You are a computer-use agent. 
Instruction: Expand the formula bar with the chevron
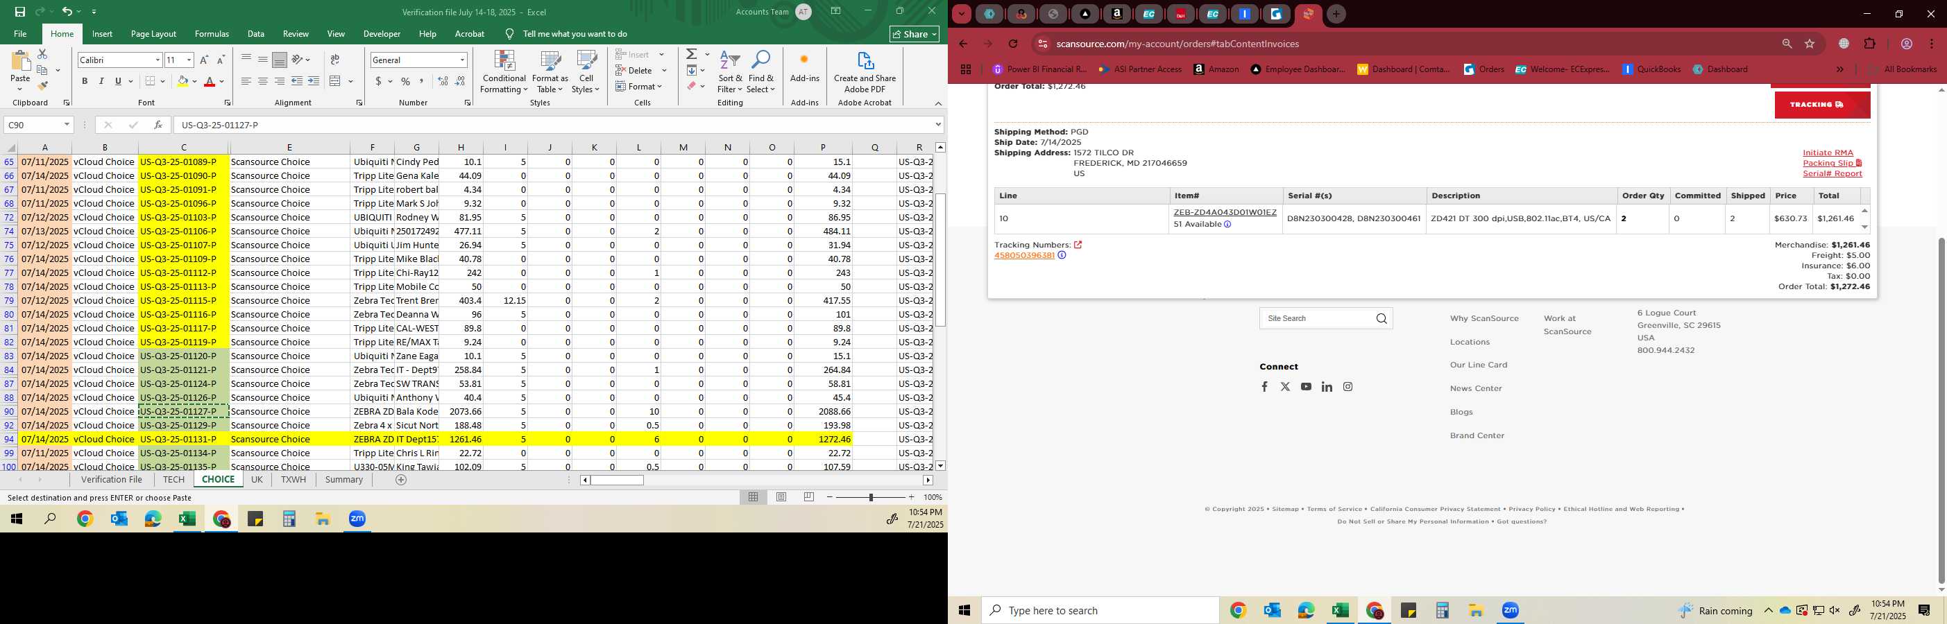pyautogui.click(x=938, y=125)
